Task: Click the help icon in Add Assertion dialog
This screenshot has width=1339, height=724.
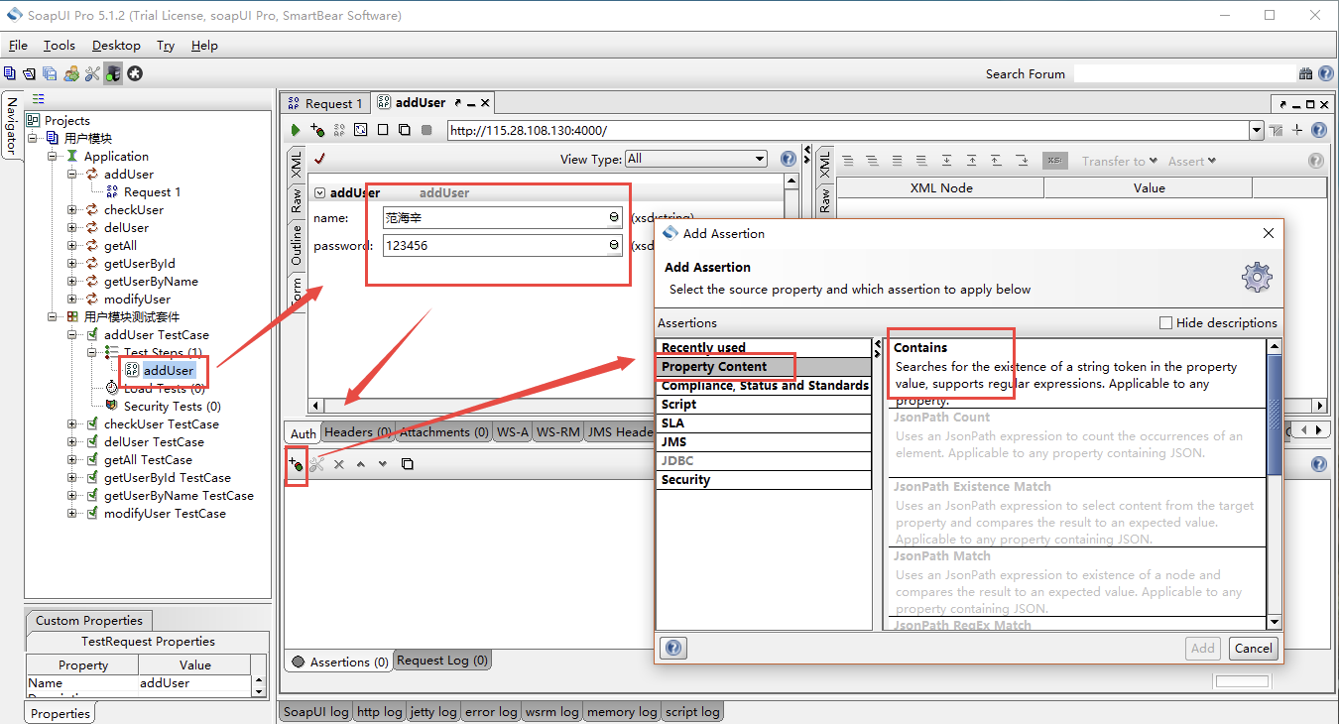Action: (x=672, y=648)
